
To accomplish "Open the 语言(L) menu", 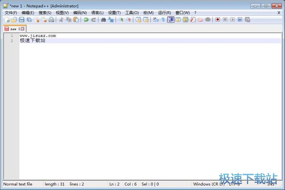I will pyautogui.click(x=97, y=12).
